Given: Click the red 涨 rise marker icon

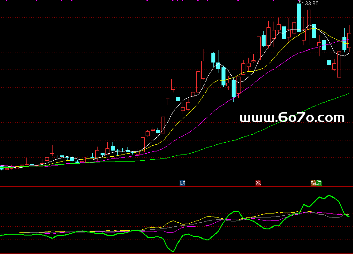Looking at the screenshot, I should coord(258,183).
